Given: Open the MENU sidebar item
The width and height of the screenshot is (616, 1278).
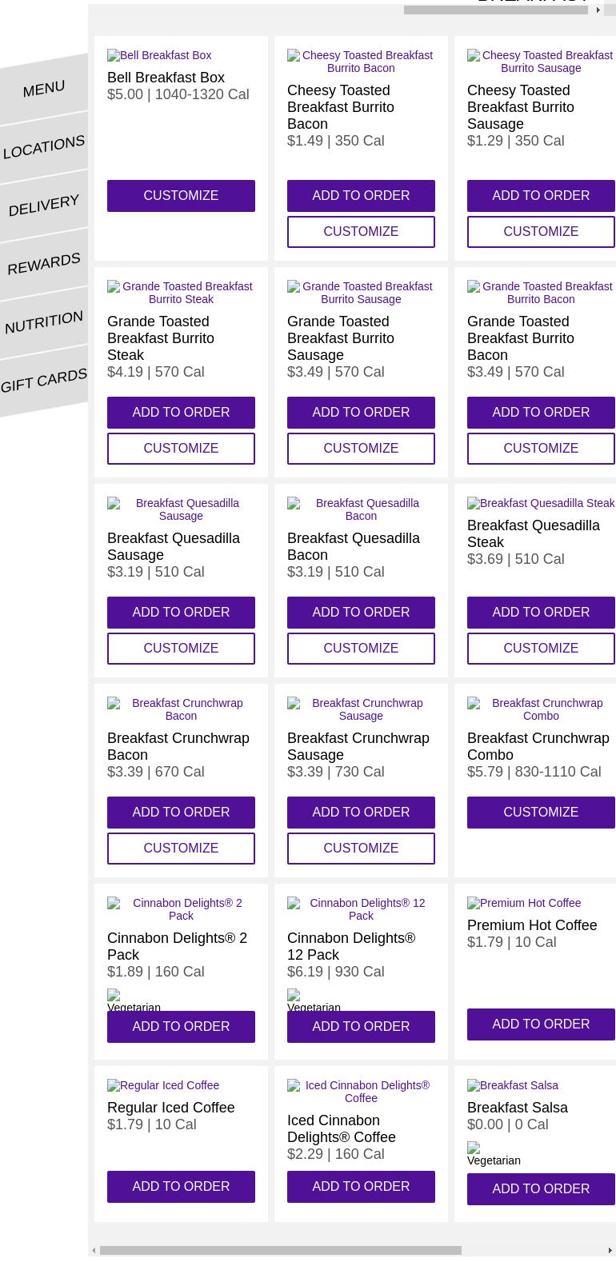Looking at the screenshot, I should click(43, 88).
